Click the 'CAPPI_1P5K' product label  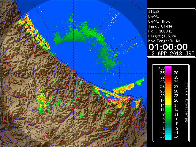(x=159, y=21)
